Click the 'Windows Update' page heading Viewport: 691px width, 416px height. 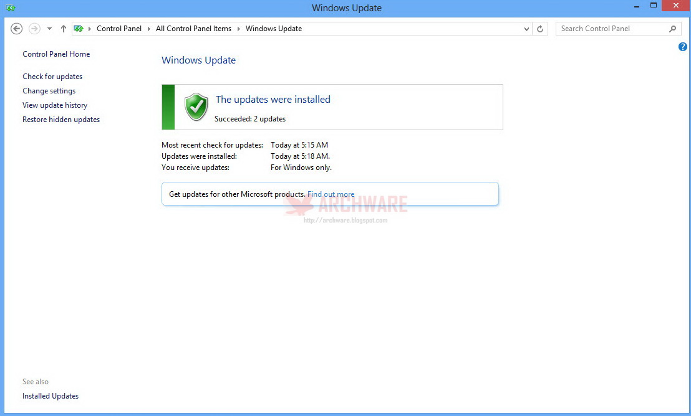pos(198,60)
